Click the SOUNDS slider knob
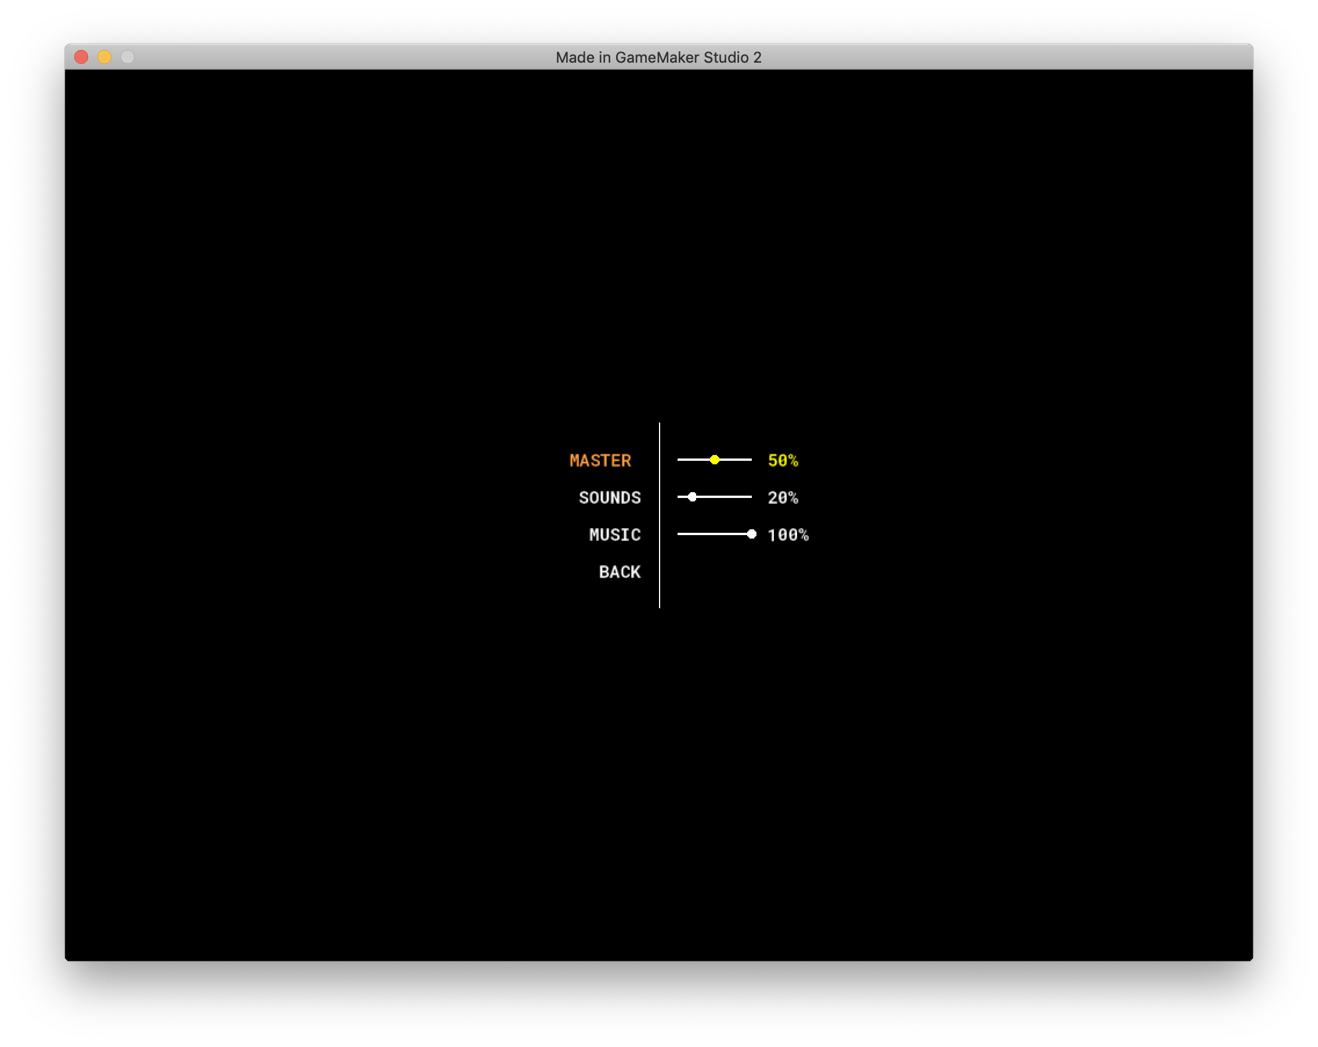Image resolution: width=1318 pixels, height=1047 pixels. (692, 497)
